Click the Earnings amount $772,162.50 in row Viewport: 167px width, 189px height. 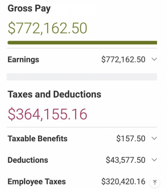(x=123, y=60)
